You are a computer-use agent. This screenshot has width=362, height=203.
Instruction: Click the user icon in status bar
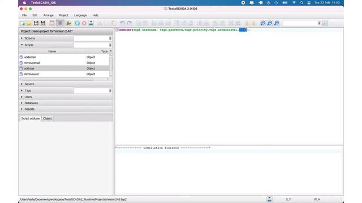click(x=269, y=199)
